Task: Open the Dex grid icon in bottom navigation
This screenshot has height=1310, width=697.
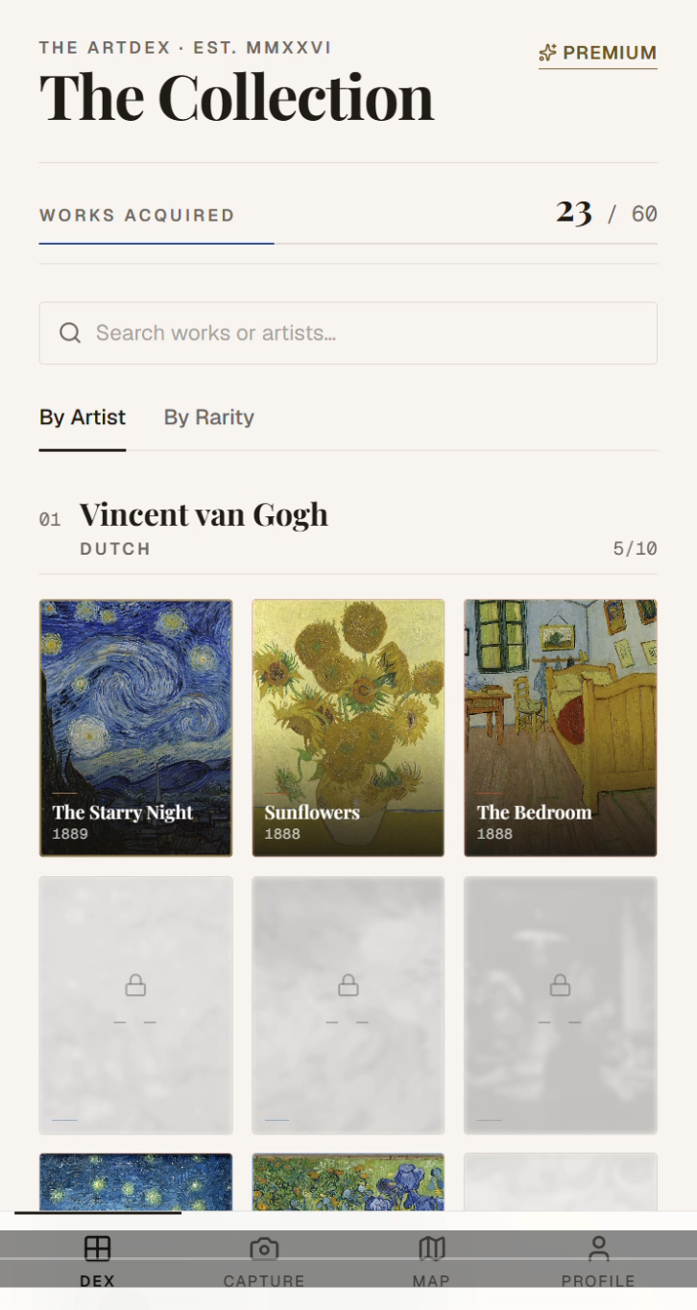Action: tap(97, 1249)
